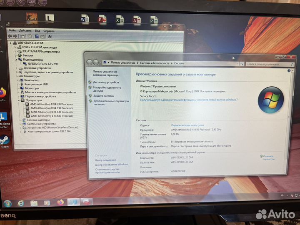The width and height of the screenshot is (300, 225).
Task: Select first AMD Athlon II X4 630 Processor entry
Action: coord(52,104)
